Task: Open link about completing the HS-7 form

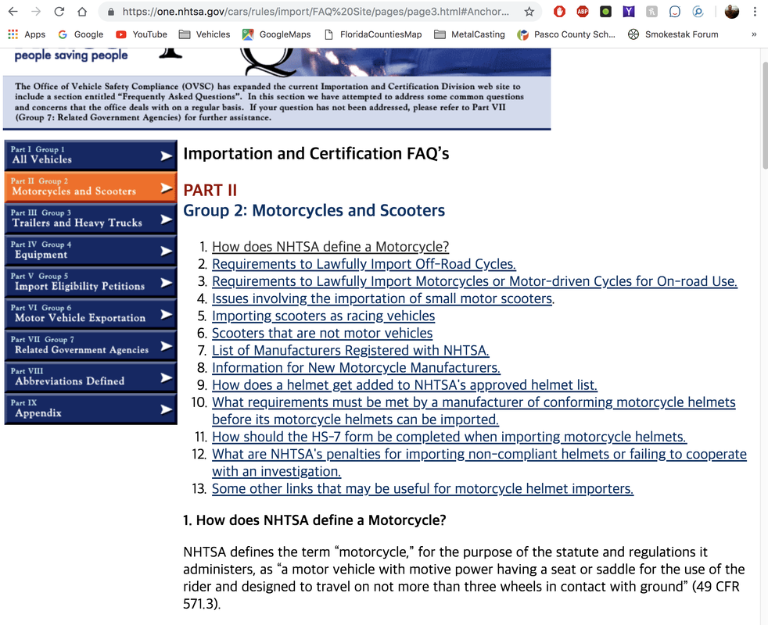Action: pyautogui.click(x=449, y=437)
